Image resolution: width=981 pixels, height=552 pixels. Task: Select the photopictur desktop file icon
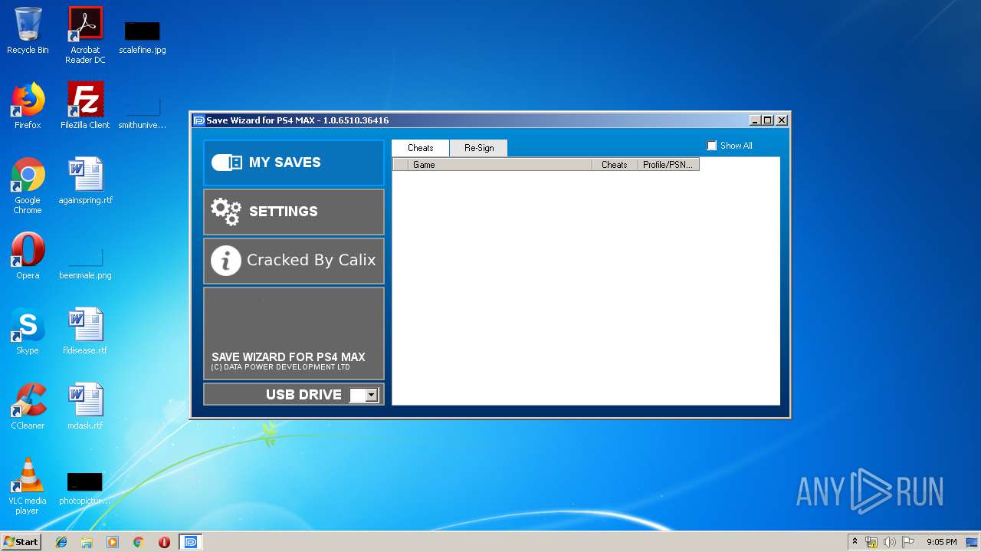(x=85, y=489)
